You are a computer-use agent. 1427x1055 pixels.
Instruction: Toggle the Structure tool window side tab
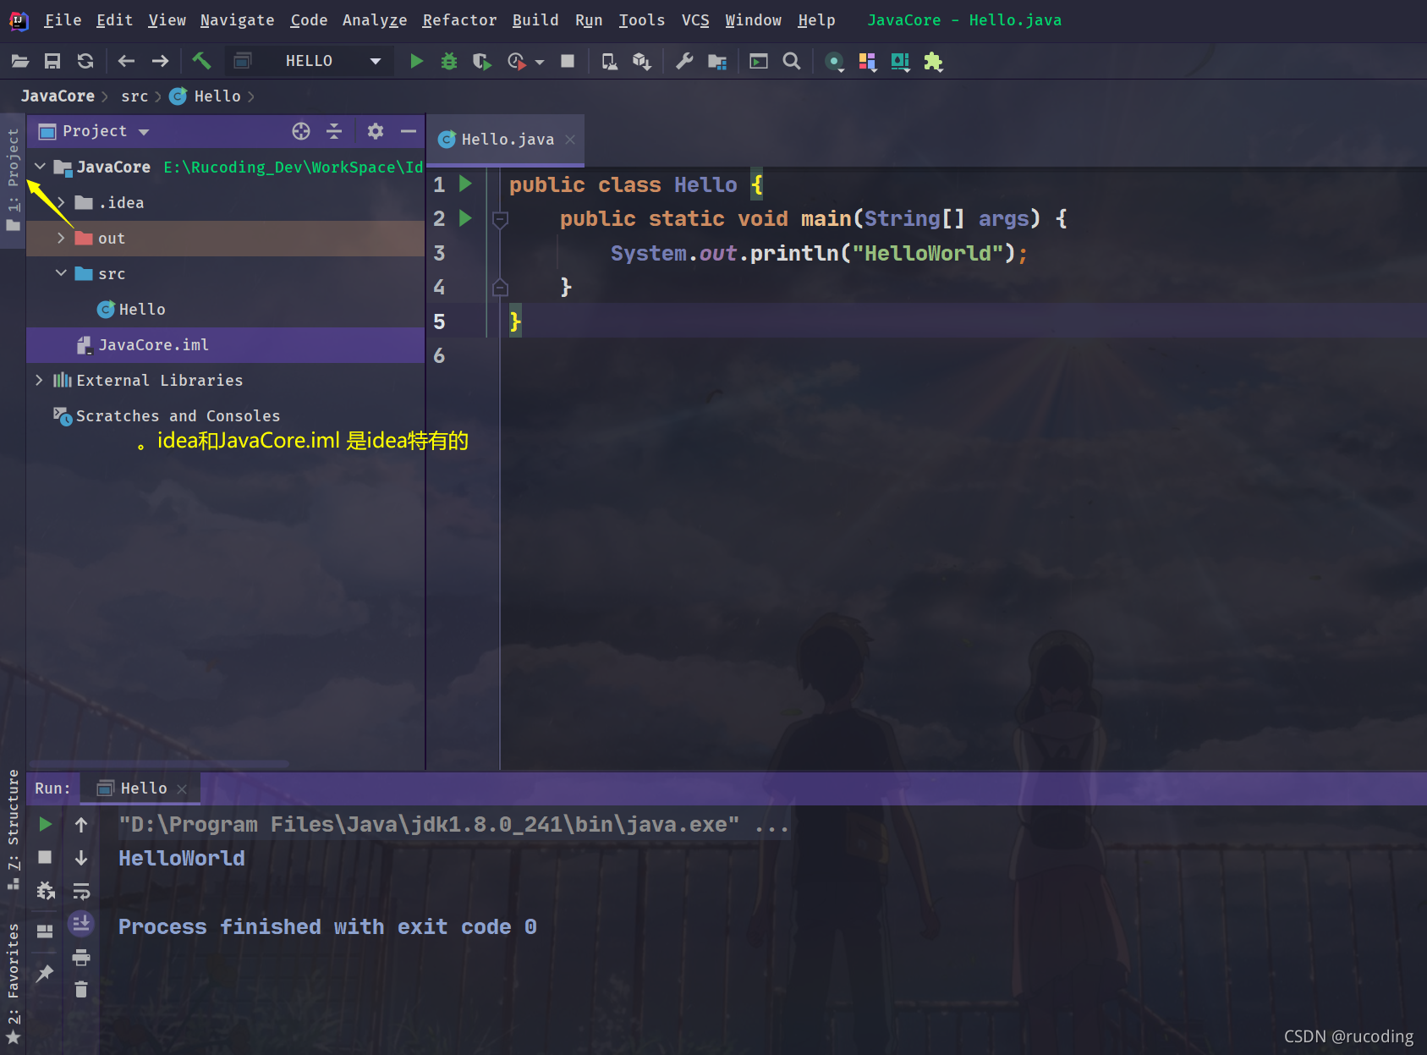click(x=13, y=829)
